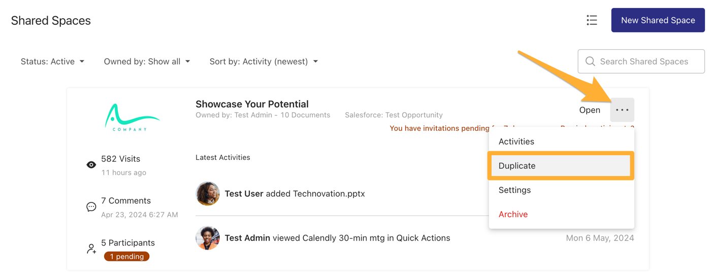Viewport: 716px width, 275px height.
Task: Expand the Owned by: Show all filter
Action: pos(147,61)
